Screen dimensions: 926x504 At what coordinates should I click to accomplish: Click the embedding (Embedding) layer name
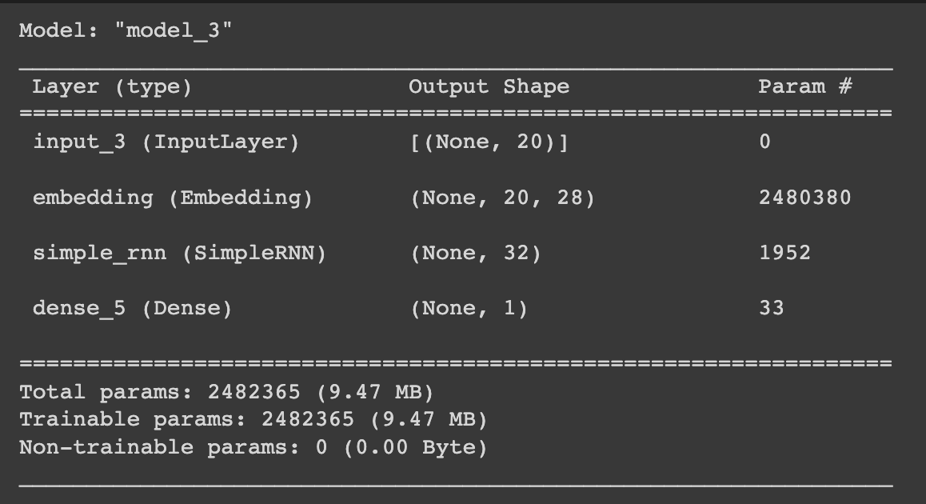tap(173, 198)
